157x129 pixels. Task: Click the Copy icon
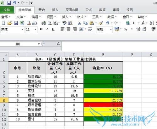coord(85,23)
